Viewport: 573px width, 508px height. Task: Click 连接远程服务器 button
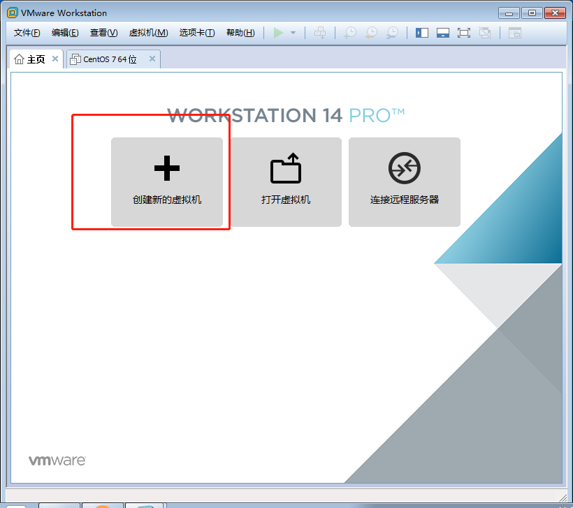pos(405,181)
